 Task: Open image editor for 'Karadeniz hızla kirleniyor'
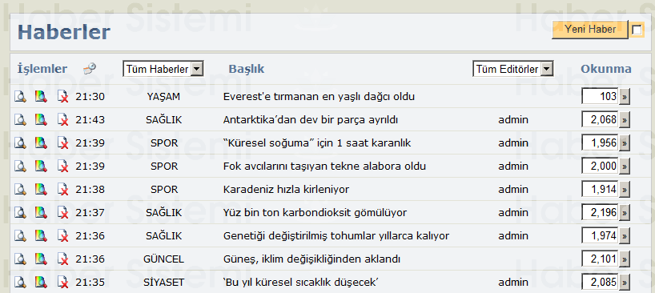point(41,190)
